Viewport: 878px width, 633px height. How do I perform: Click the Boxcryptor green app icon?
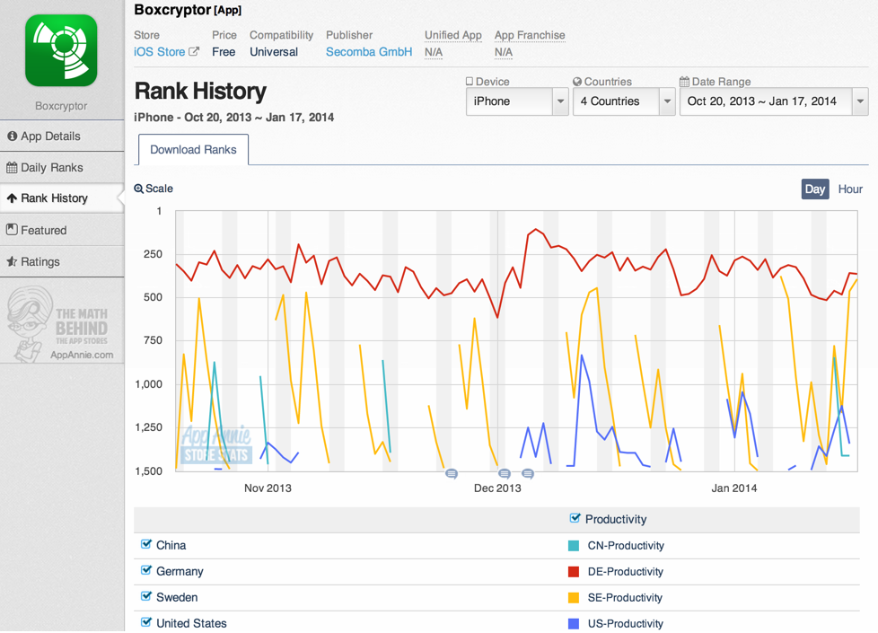coord(61,50)
